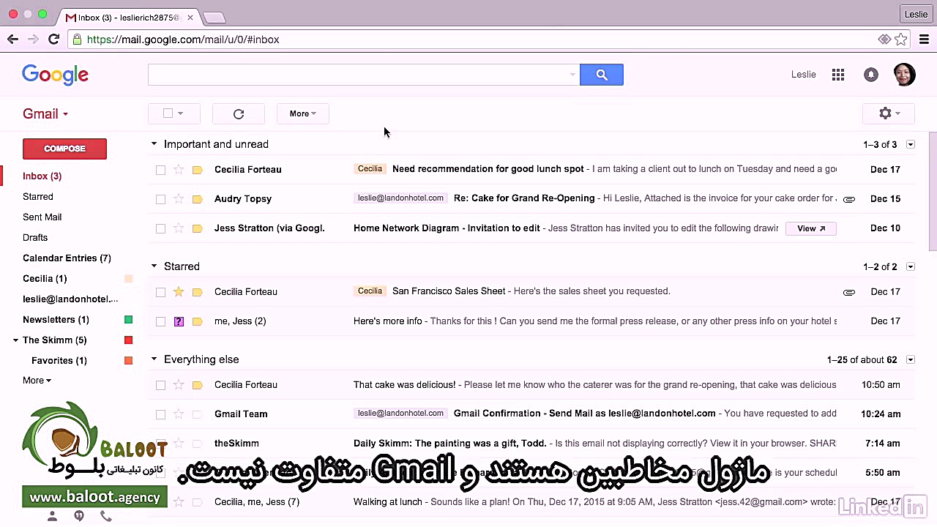Click the Cecilia label color swatch

pyautogui.click(x=129, y=279)
